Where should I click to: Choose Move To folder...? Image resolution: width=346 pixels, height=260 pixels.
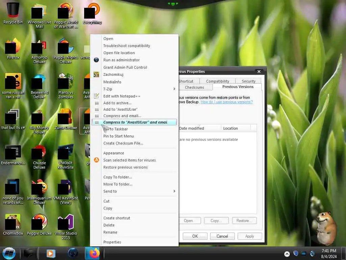134,184
